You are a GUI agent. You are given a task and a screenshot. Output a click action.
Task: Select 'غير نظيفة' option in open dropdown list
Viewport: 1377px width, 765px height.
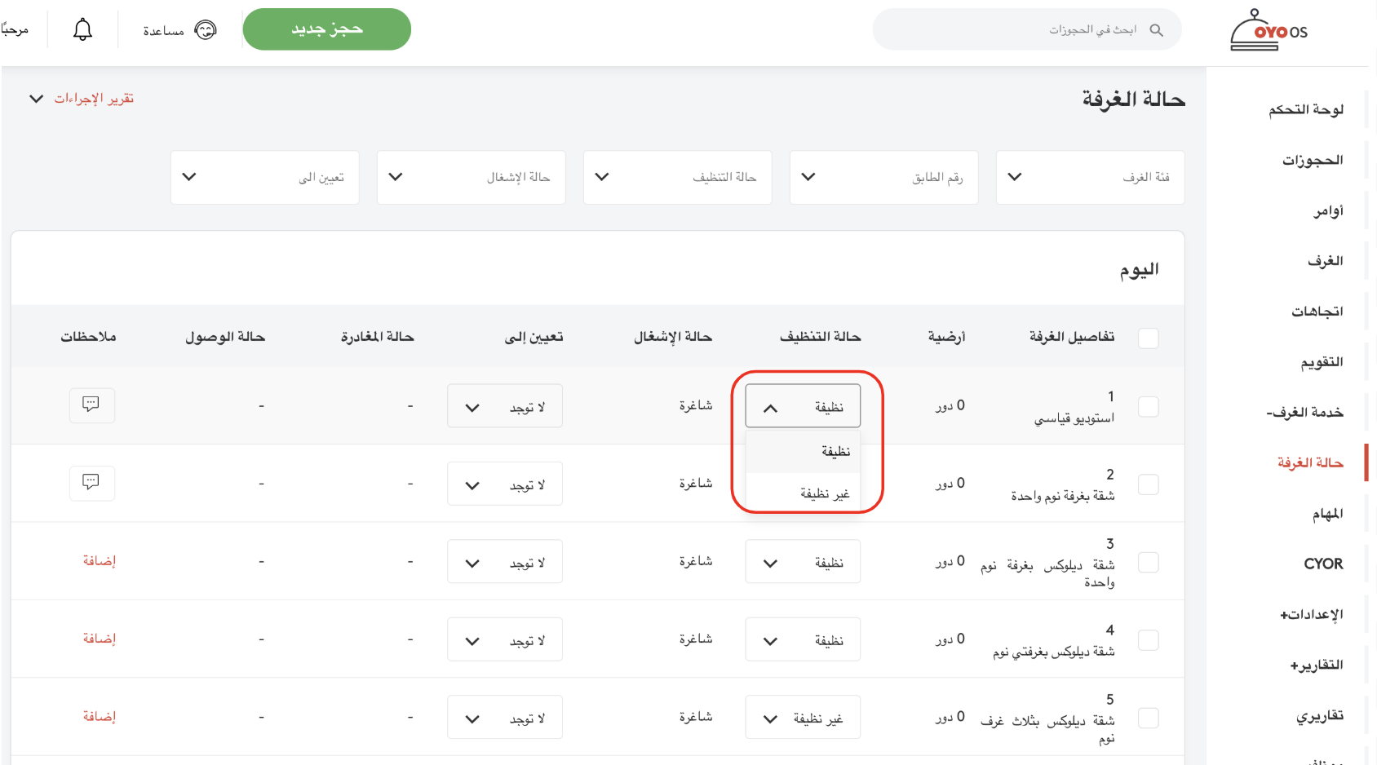click(x=803, y=493)
